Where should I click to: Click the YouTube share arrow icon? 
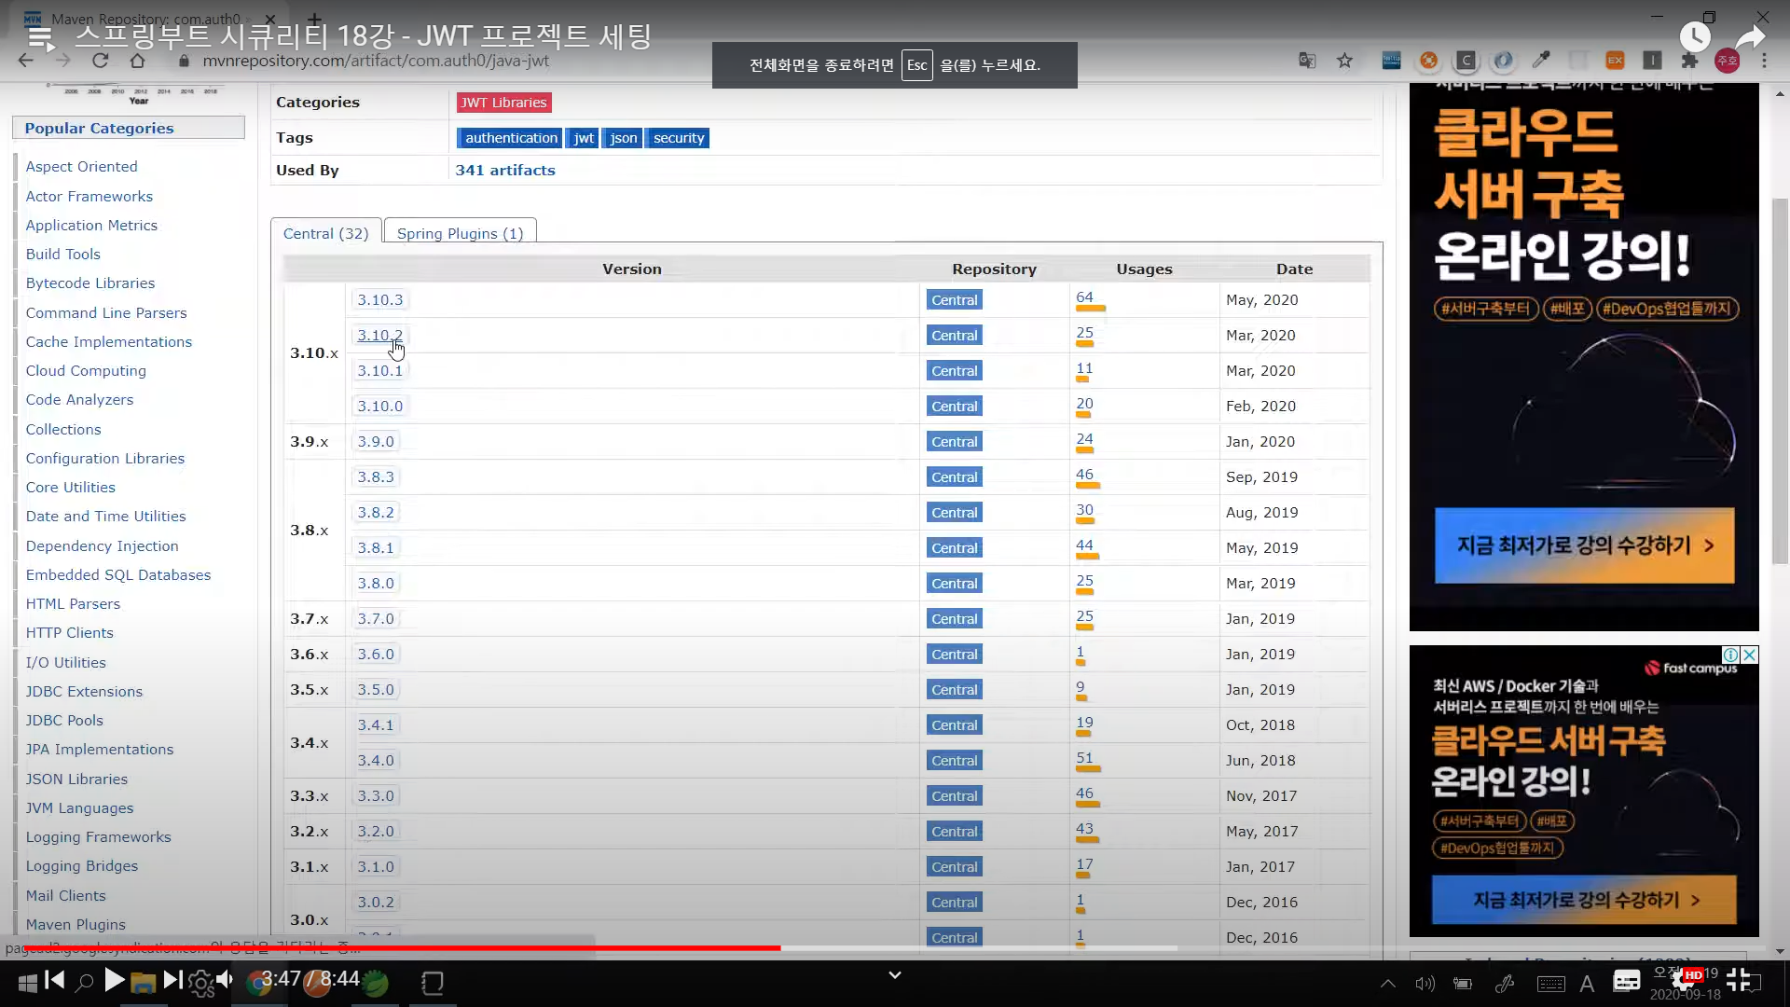tap(1750, 36)
